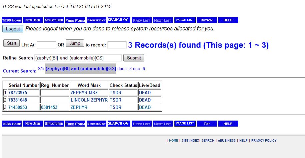Open the LINCOLN ZEPHYR word mark link
Image resolution: width=305 pixels, height=158 pixels.
[89, 100]
